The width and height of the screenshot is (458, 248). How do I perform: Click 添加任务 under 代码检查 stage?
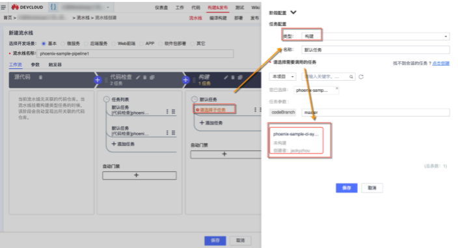coord(123,144)
